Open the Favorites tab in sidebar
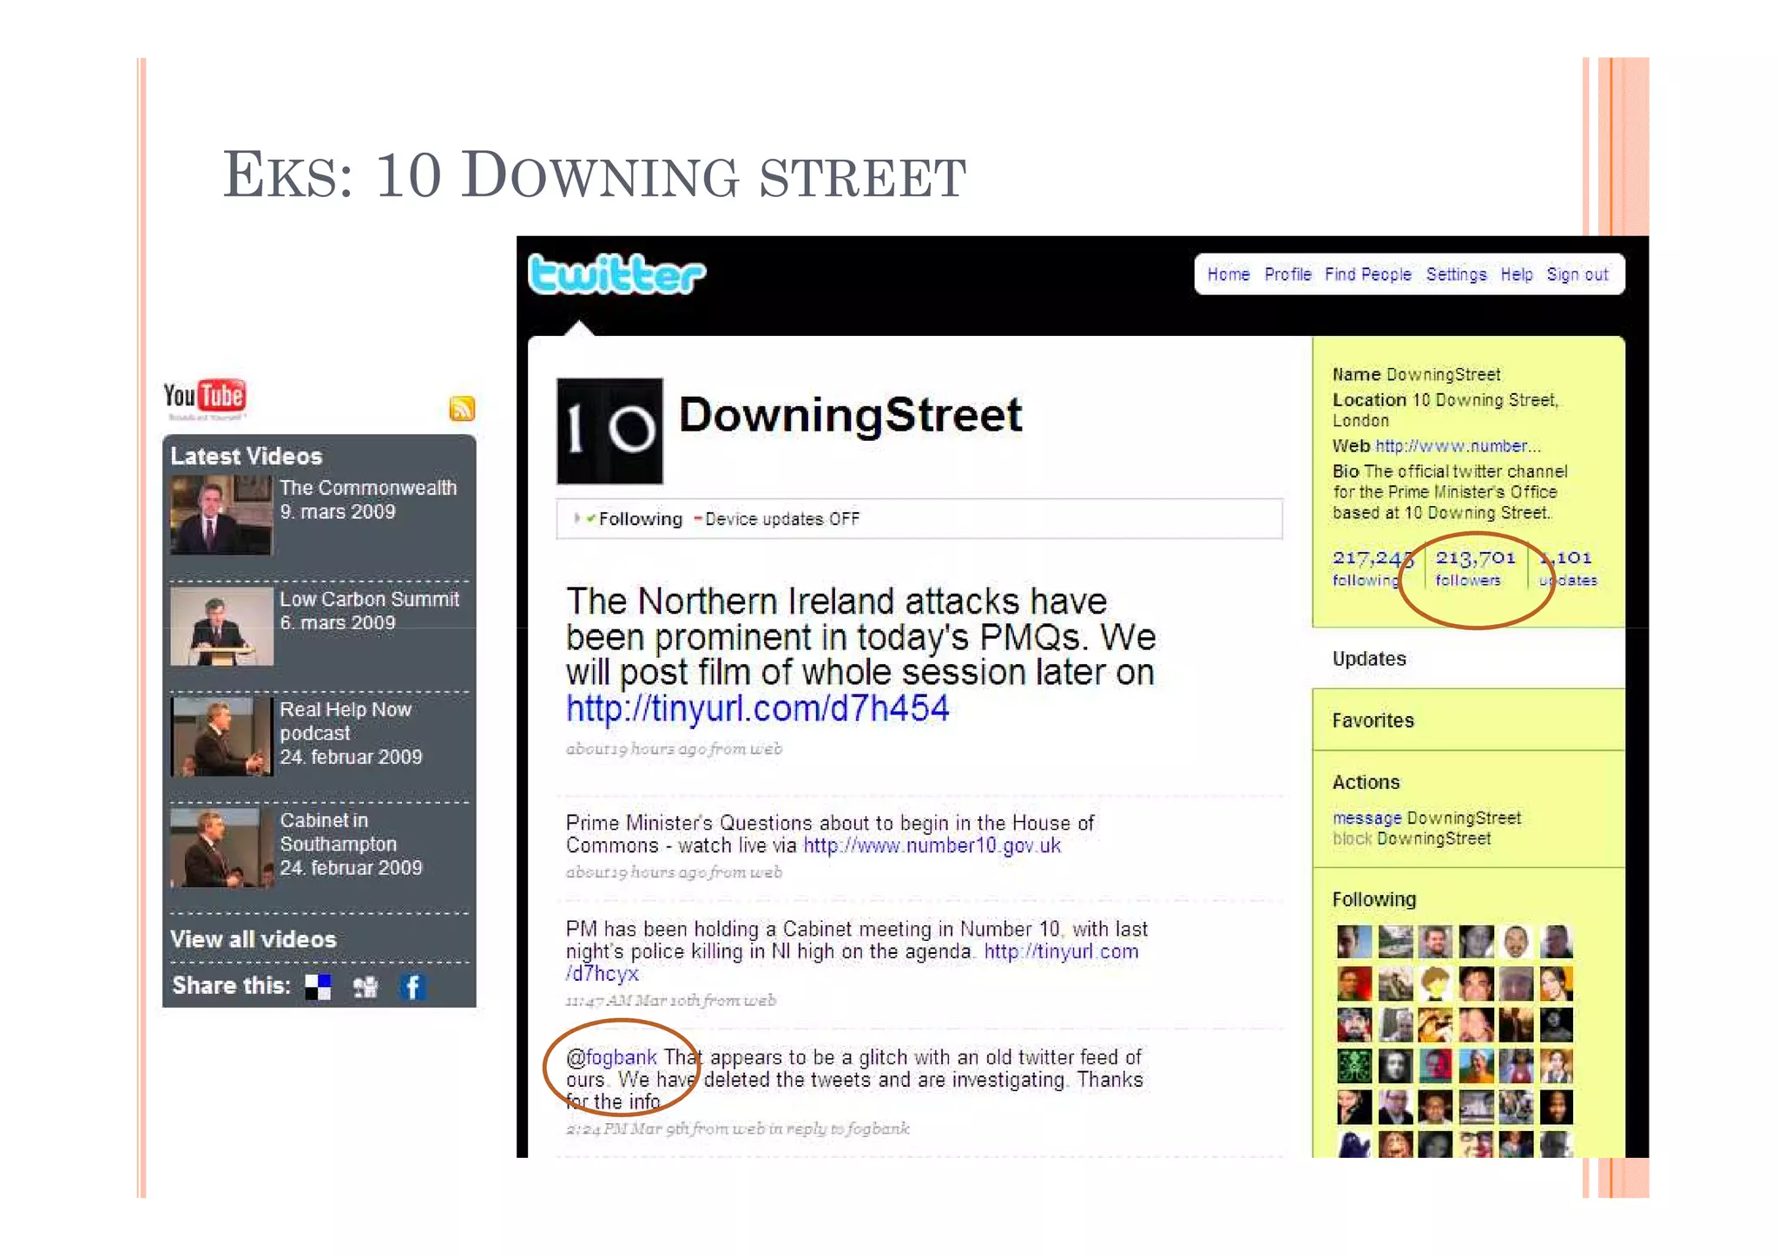Image resolution: width=1778 pixels, height=1256 pixels. tap(1373, 720)
